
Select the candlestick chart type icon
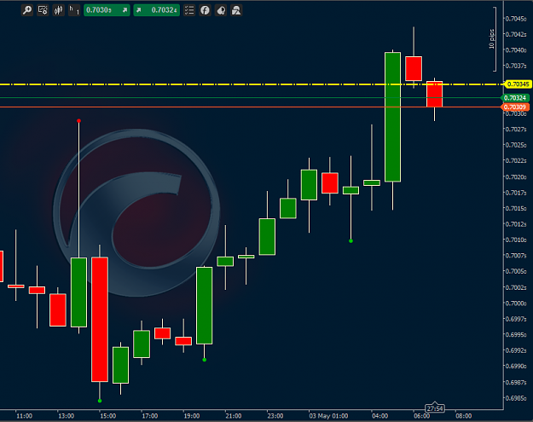click(x=59, y=10)
